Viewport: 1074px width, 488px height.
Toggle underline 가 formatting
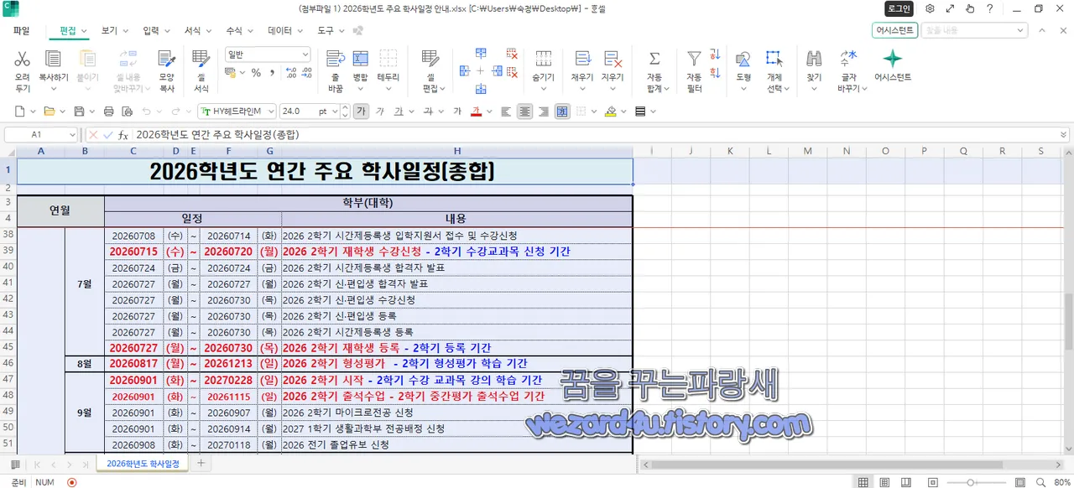tap(399, 111)
